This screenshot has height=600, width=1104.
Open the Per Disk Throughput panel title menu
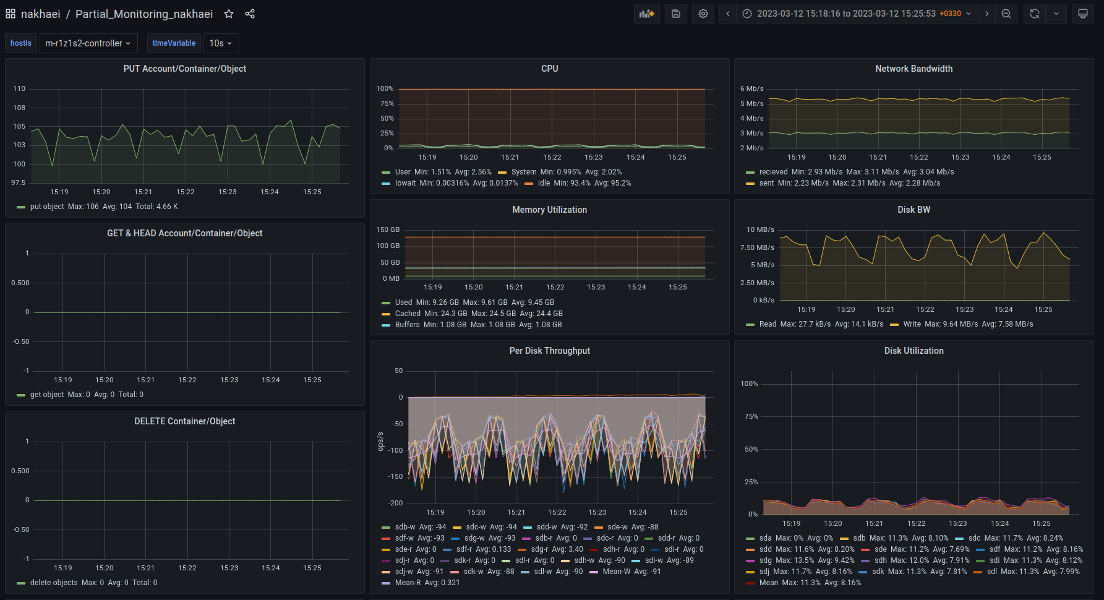(x=549, y=351)
